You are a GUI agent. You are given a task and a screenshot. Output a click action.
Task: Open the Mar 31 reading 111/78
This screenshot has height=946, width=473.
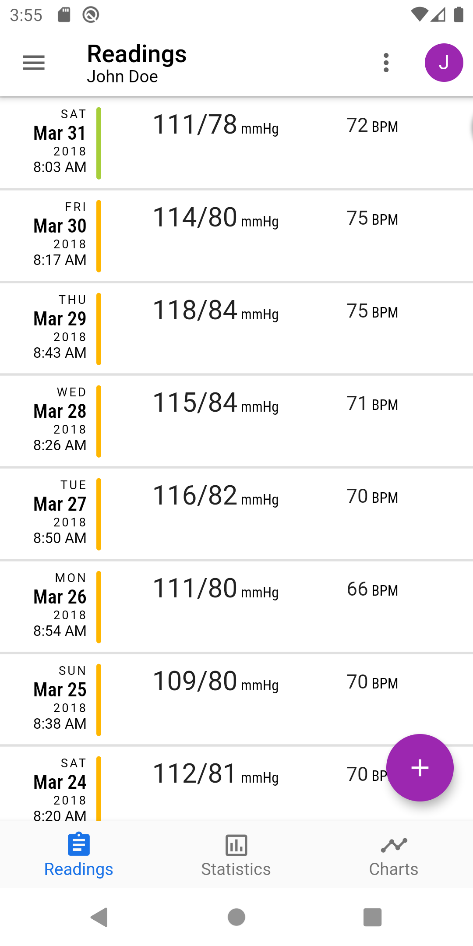click(236, 143)
